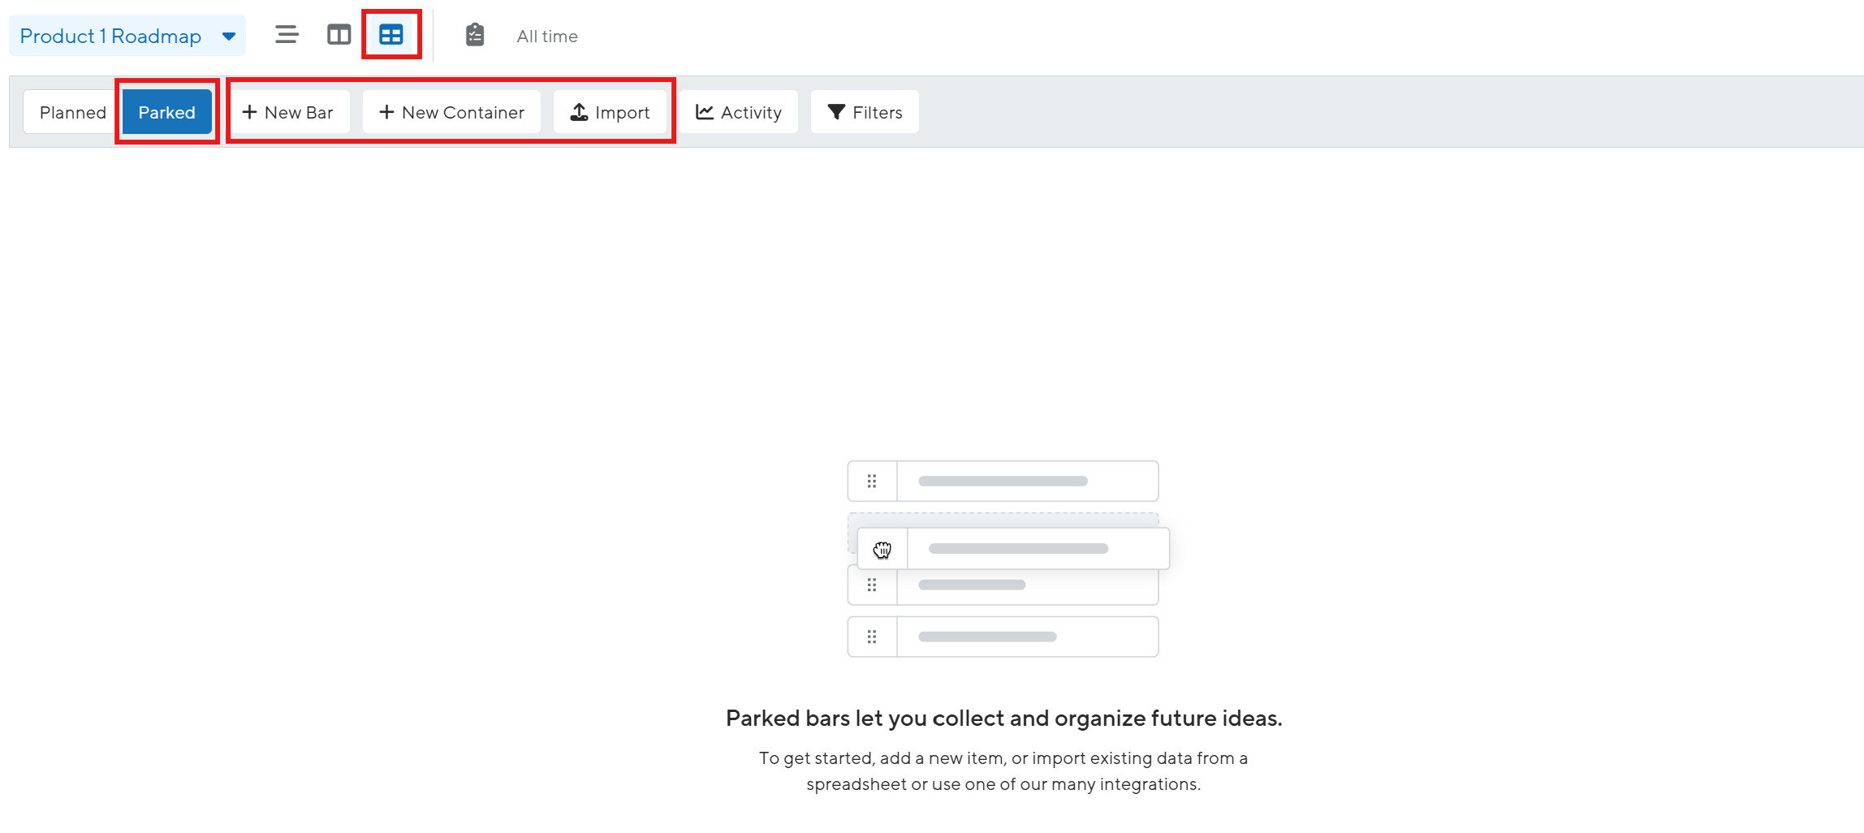Image resolution: width=1864 pixels, height=833 pixels.
Task: Open the Activity chart icon
Action: (x=705, y=112)
